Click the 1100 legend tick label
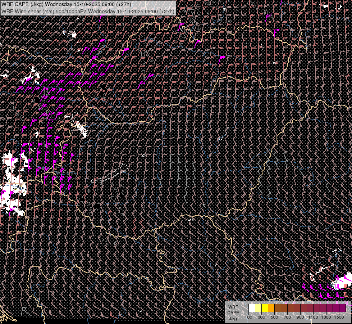 (x=313, y=317)
